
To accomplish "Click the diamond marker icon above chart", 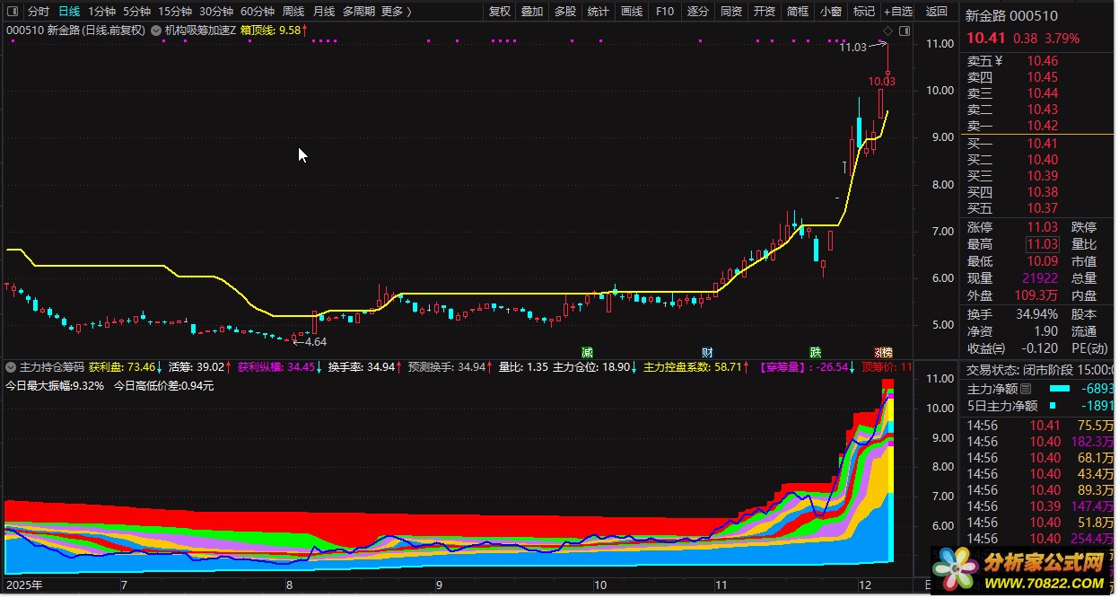I will [887, 31].
